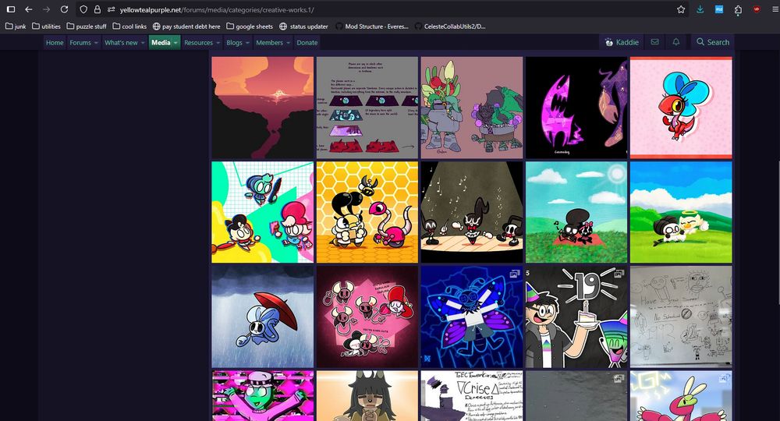The width and height of the screenshot is (780, 421).
Task: Open the forum Search
Action: tap(712, 42)
